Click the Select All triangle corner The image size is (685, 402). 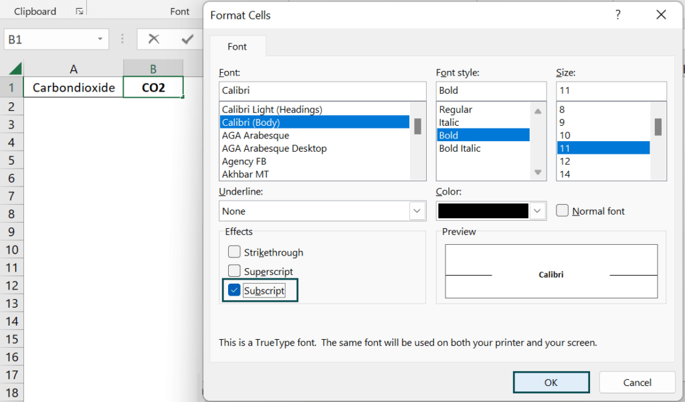click(x=15, y=69)
